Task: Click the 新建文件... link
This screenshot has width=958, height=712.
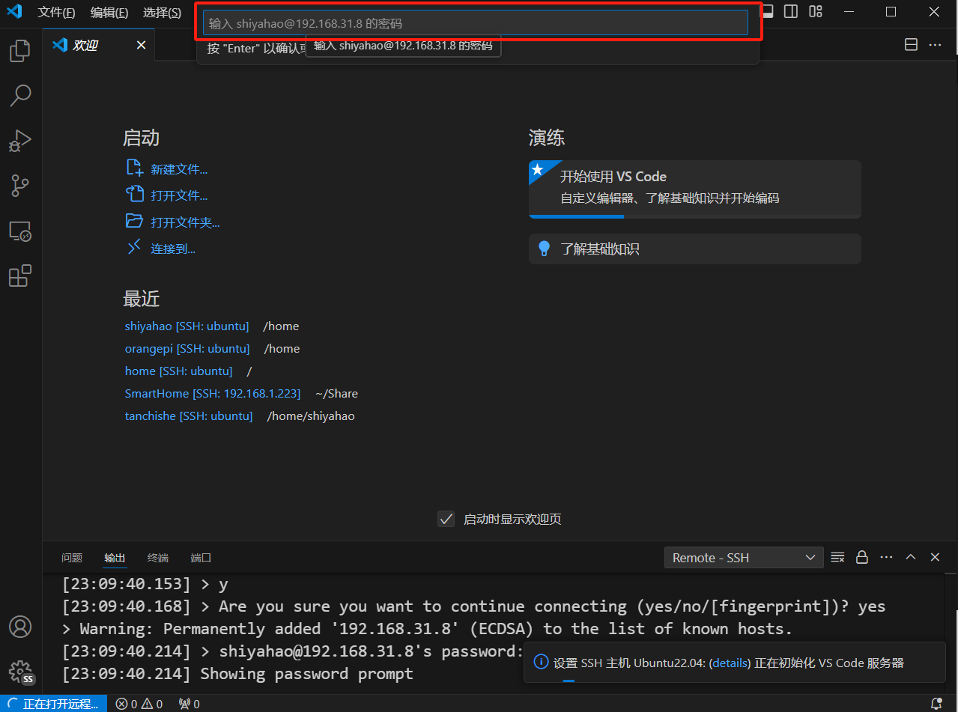Action: click(179, 169)
